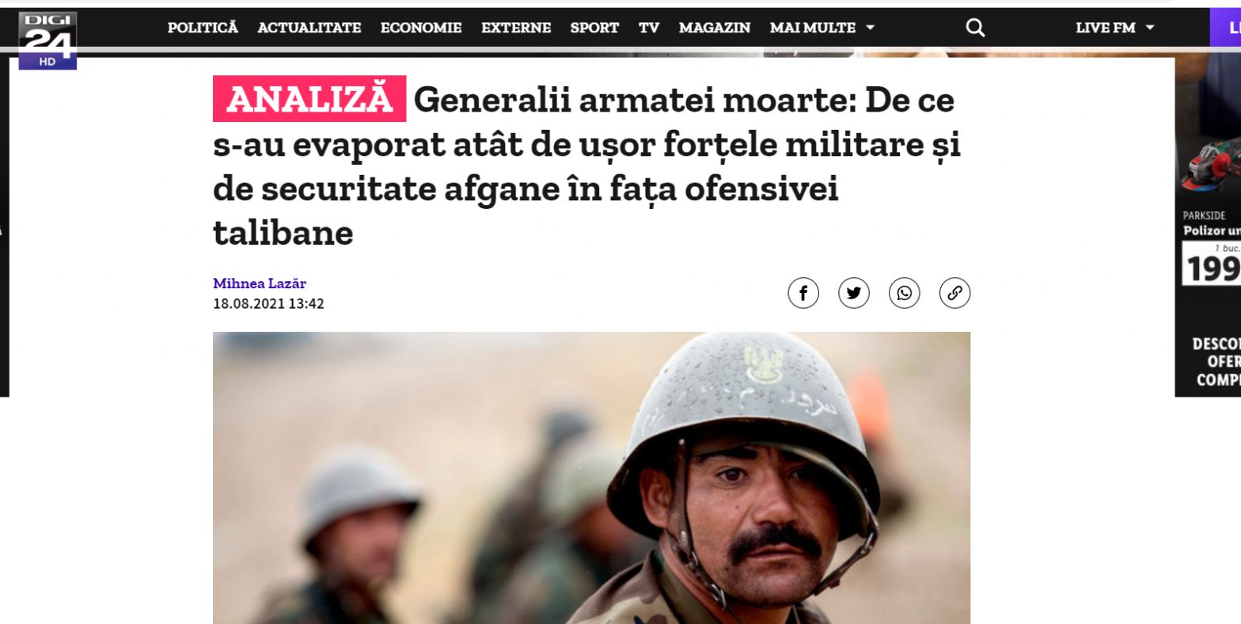Open the search magnifier icon
The width and height of the screenshot is (1241, 624).
click(x=975, y=28)
